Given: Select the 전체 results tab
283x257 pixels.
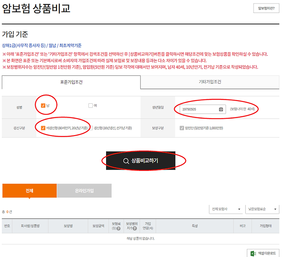Looking at the screenshot, I should 29,191.
